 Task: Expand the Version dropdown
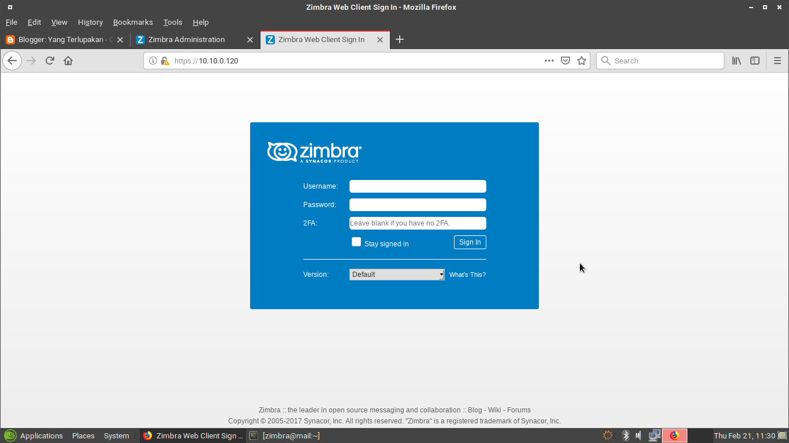[x=397, y=275]
